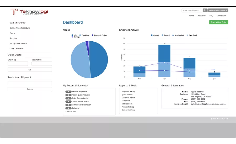Toggle the Truckload legend item
The height and width of the screenshot is (144, 236).
(x=84, y=35)
